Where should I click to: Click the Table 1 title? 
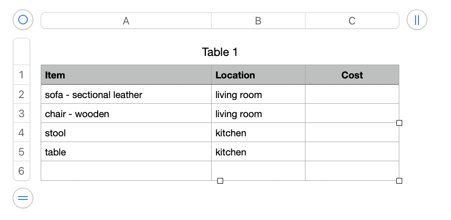pos(220,52)
